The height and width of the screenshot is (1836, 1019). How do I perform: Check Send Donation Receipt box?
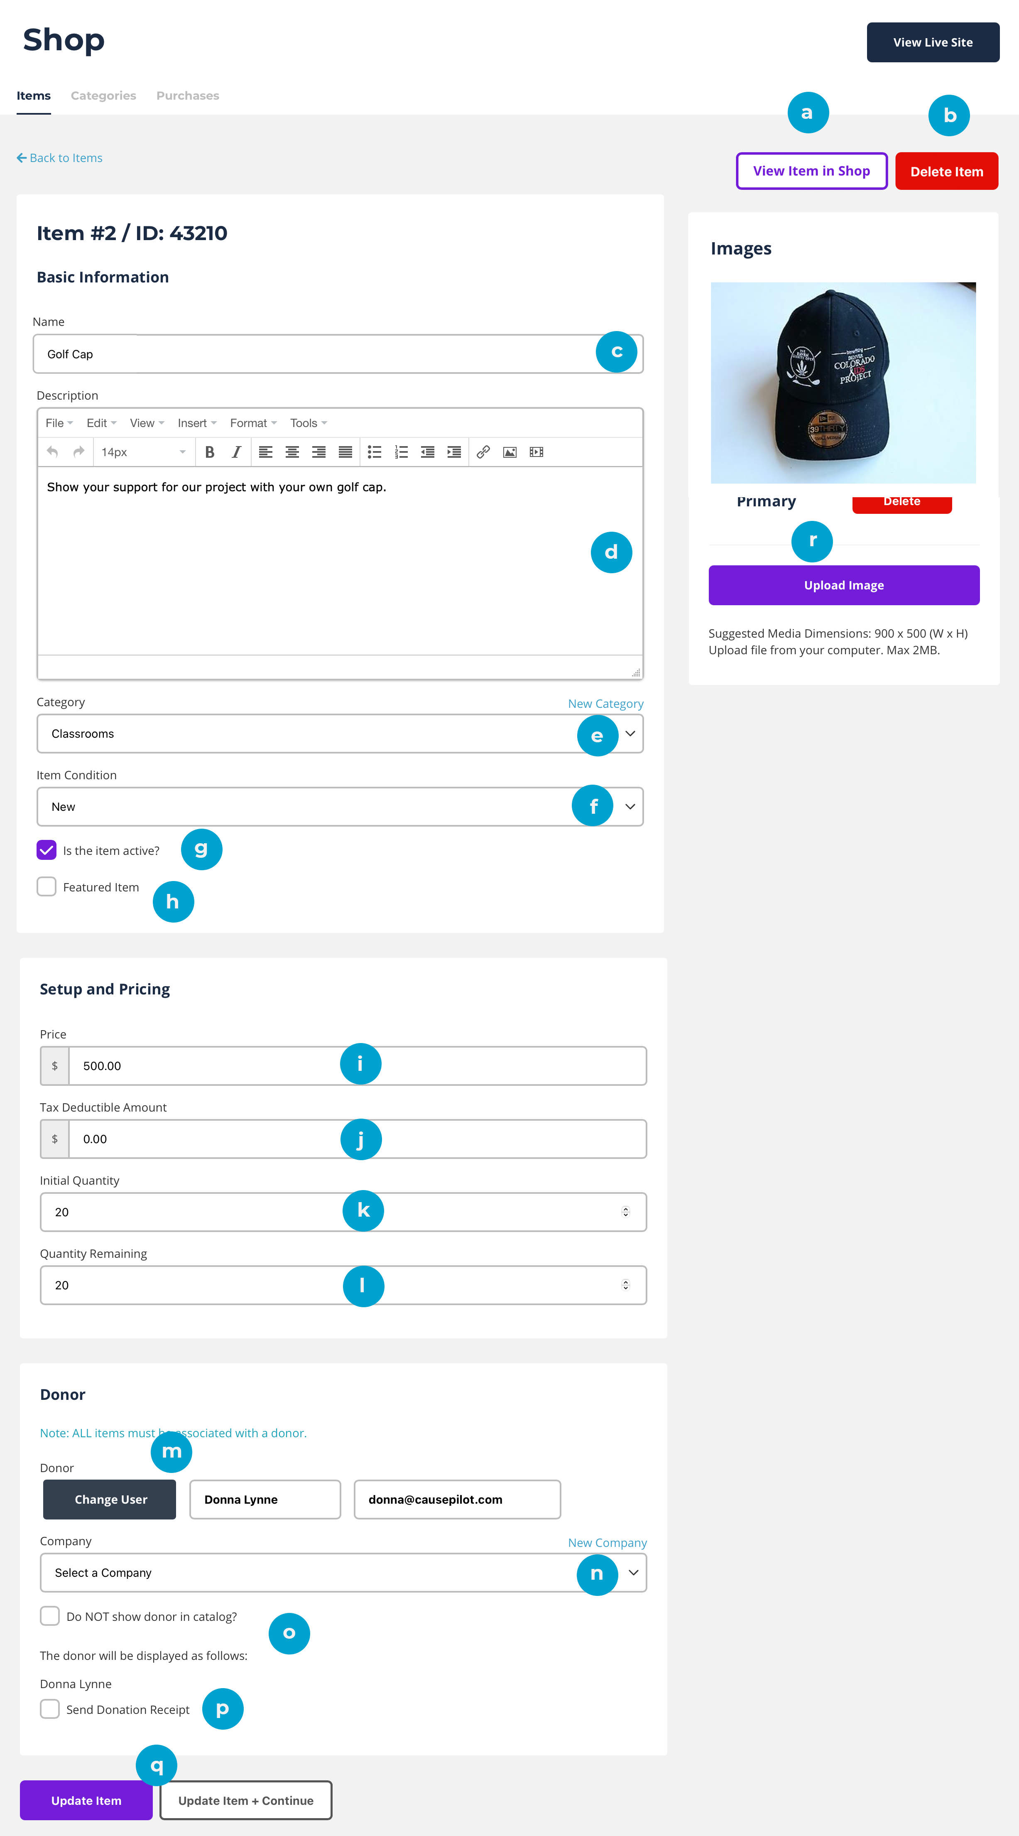50,1708
